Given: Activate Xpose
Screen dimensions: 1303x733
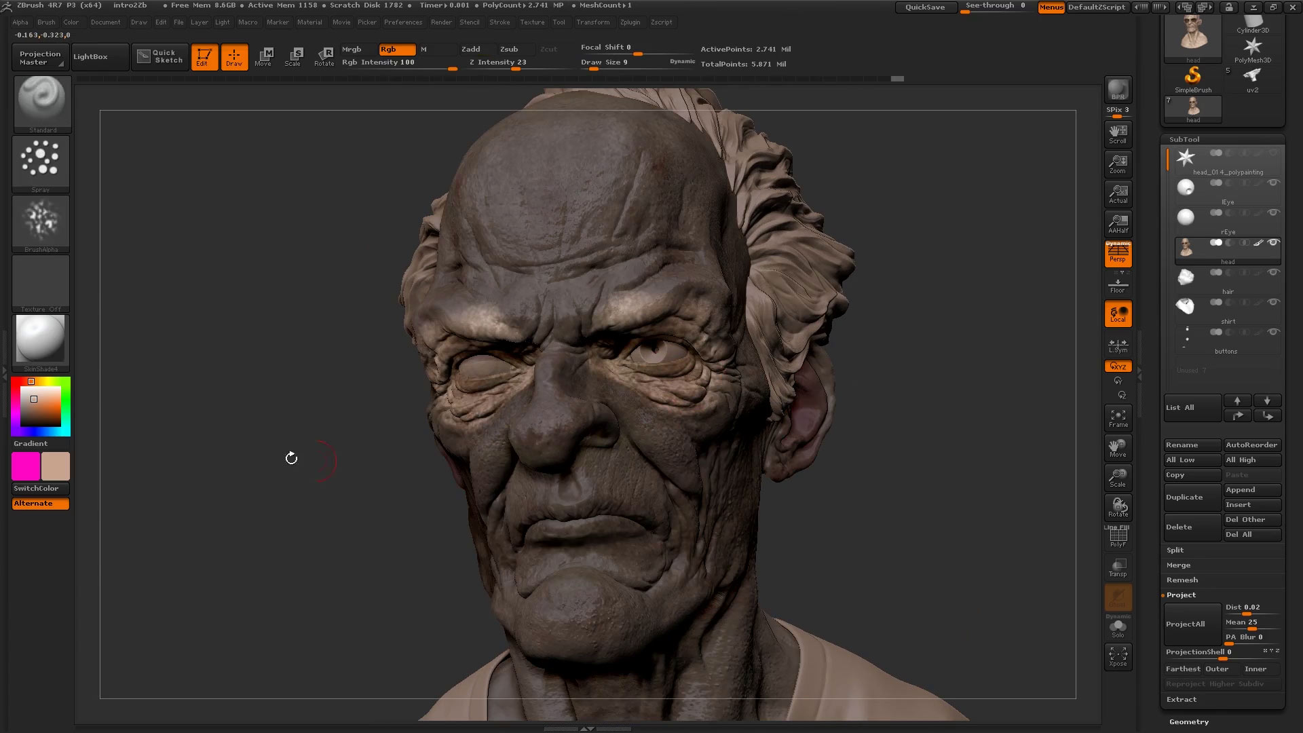Looking at the screenshot, I should pyautogui.click(x=1118, y=656).
